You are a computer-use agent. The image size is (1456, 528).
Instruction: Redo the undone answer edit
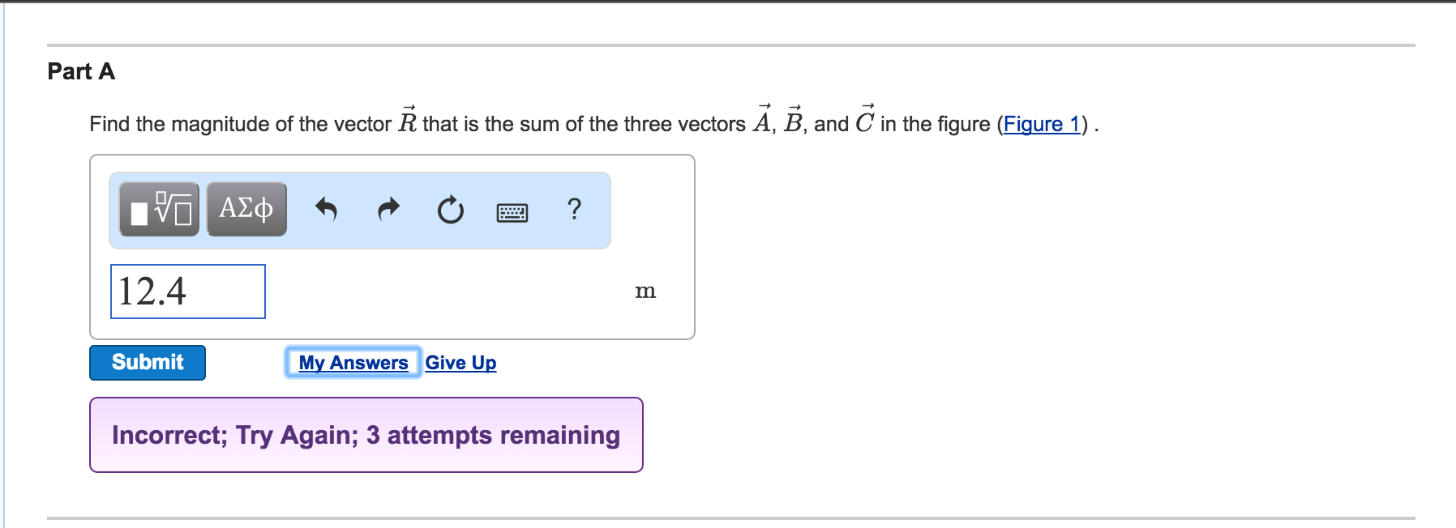pyautogui.click(x=388, y=211)
